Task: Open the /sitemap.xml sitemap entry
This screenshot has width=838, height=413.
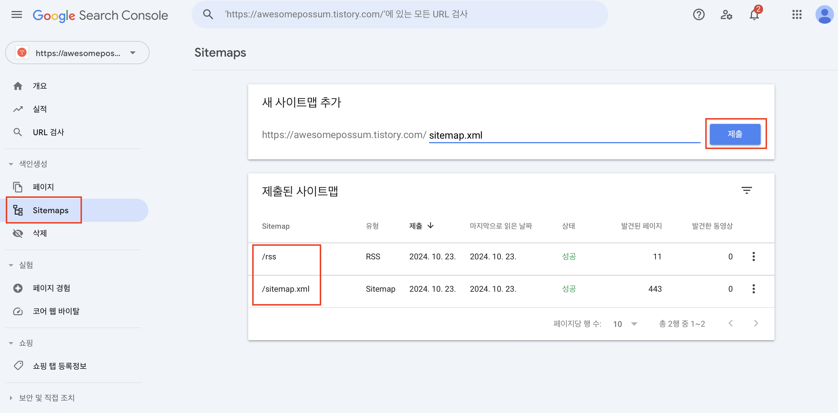Action: (286, 289)
